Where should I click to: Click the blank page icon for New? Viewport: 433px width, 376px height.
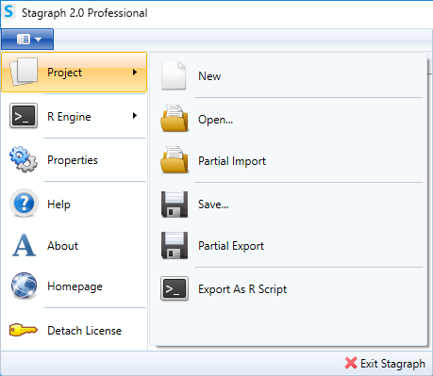tap(174, 75)
